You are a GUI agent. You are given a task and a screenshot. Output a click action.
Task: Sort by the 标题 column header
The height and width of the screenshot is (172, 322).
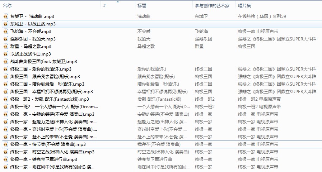pos(142,5)
